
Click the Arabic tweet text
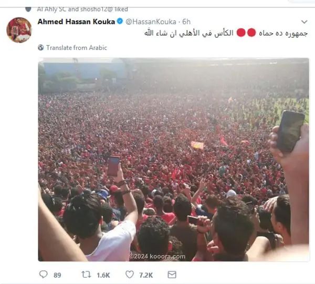226,33
